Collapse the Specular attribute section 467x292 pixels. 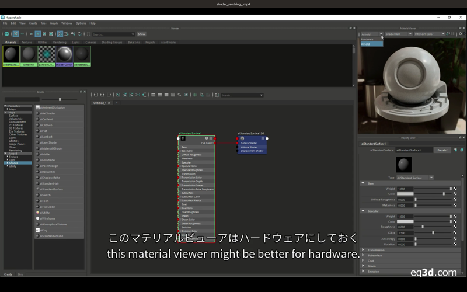[363, 211]
